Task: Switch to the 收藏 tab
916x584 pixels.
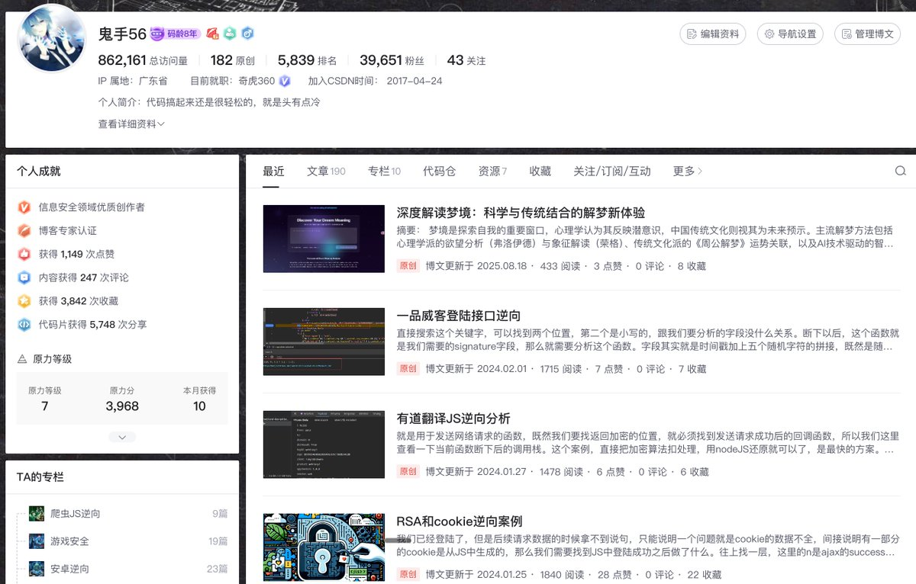Action: 540,171
